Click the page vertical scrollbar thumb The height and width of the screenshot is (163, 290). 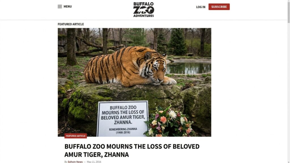pos(289,12)
